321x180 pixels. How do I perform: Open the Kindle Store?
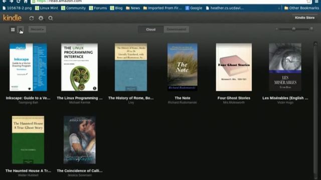coord(304,18)
